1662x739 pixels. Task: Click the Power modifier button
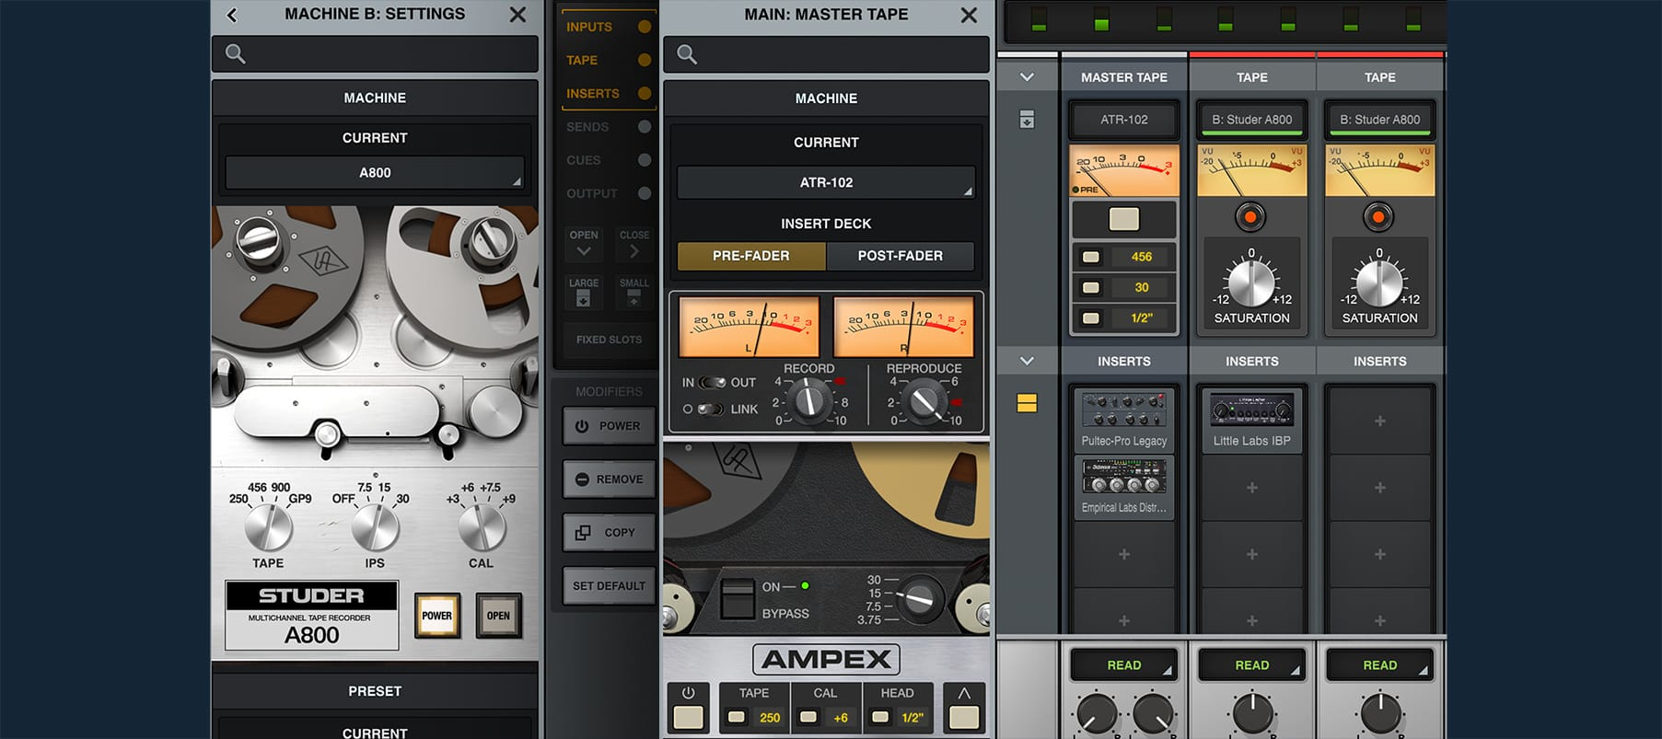coord(609,426)
